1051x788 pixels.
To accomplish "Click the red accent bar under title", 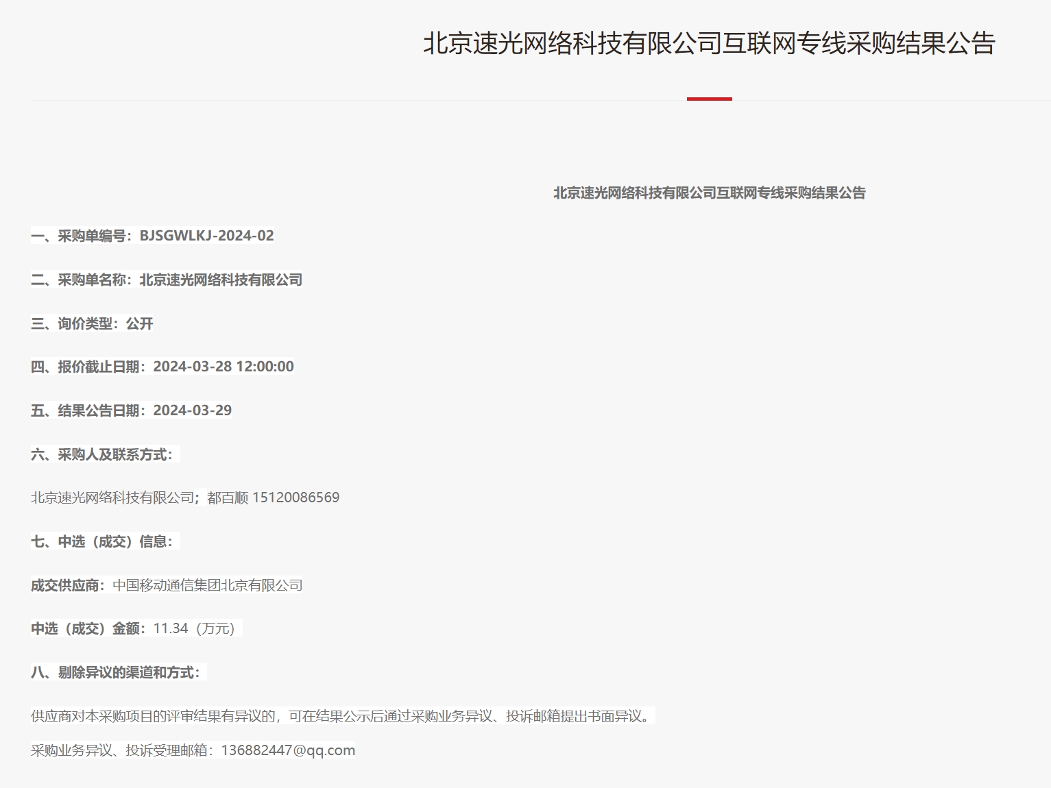I will (x=709, y=99).
